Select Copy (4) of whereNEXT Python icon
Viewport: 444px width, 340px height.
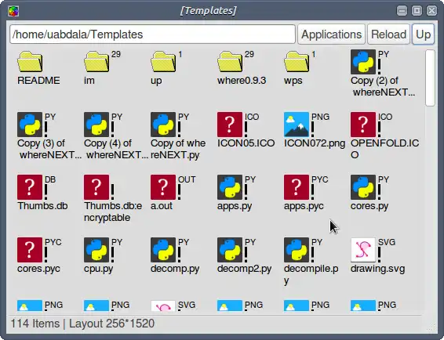pos(96,125)
